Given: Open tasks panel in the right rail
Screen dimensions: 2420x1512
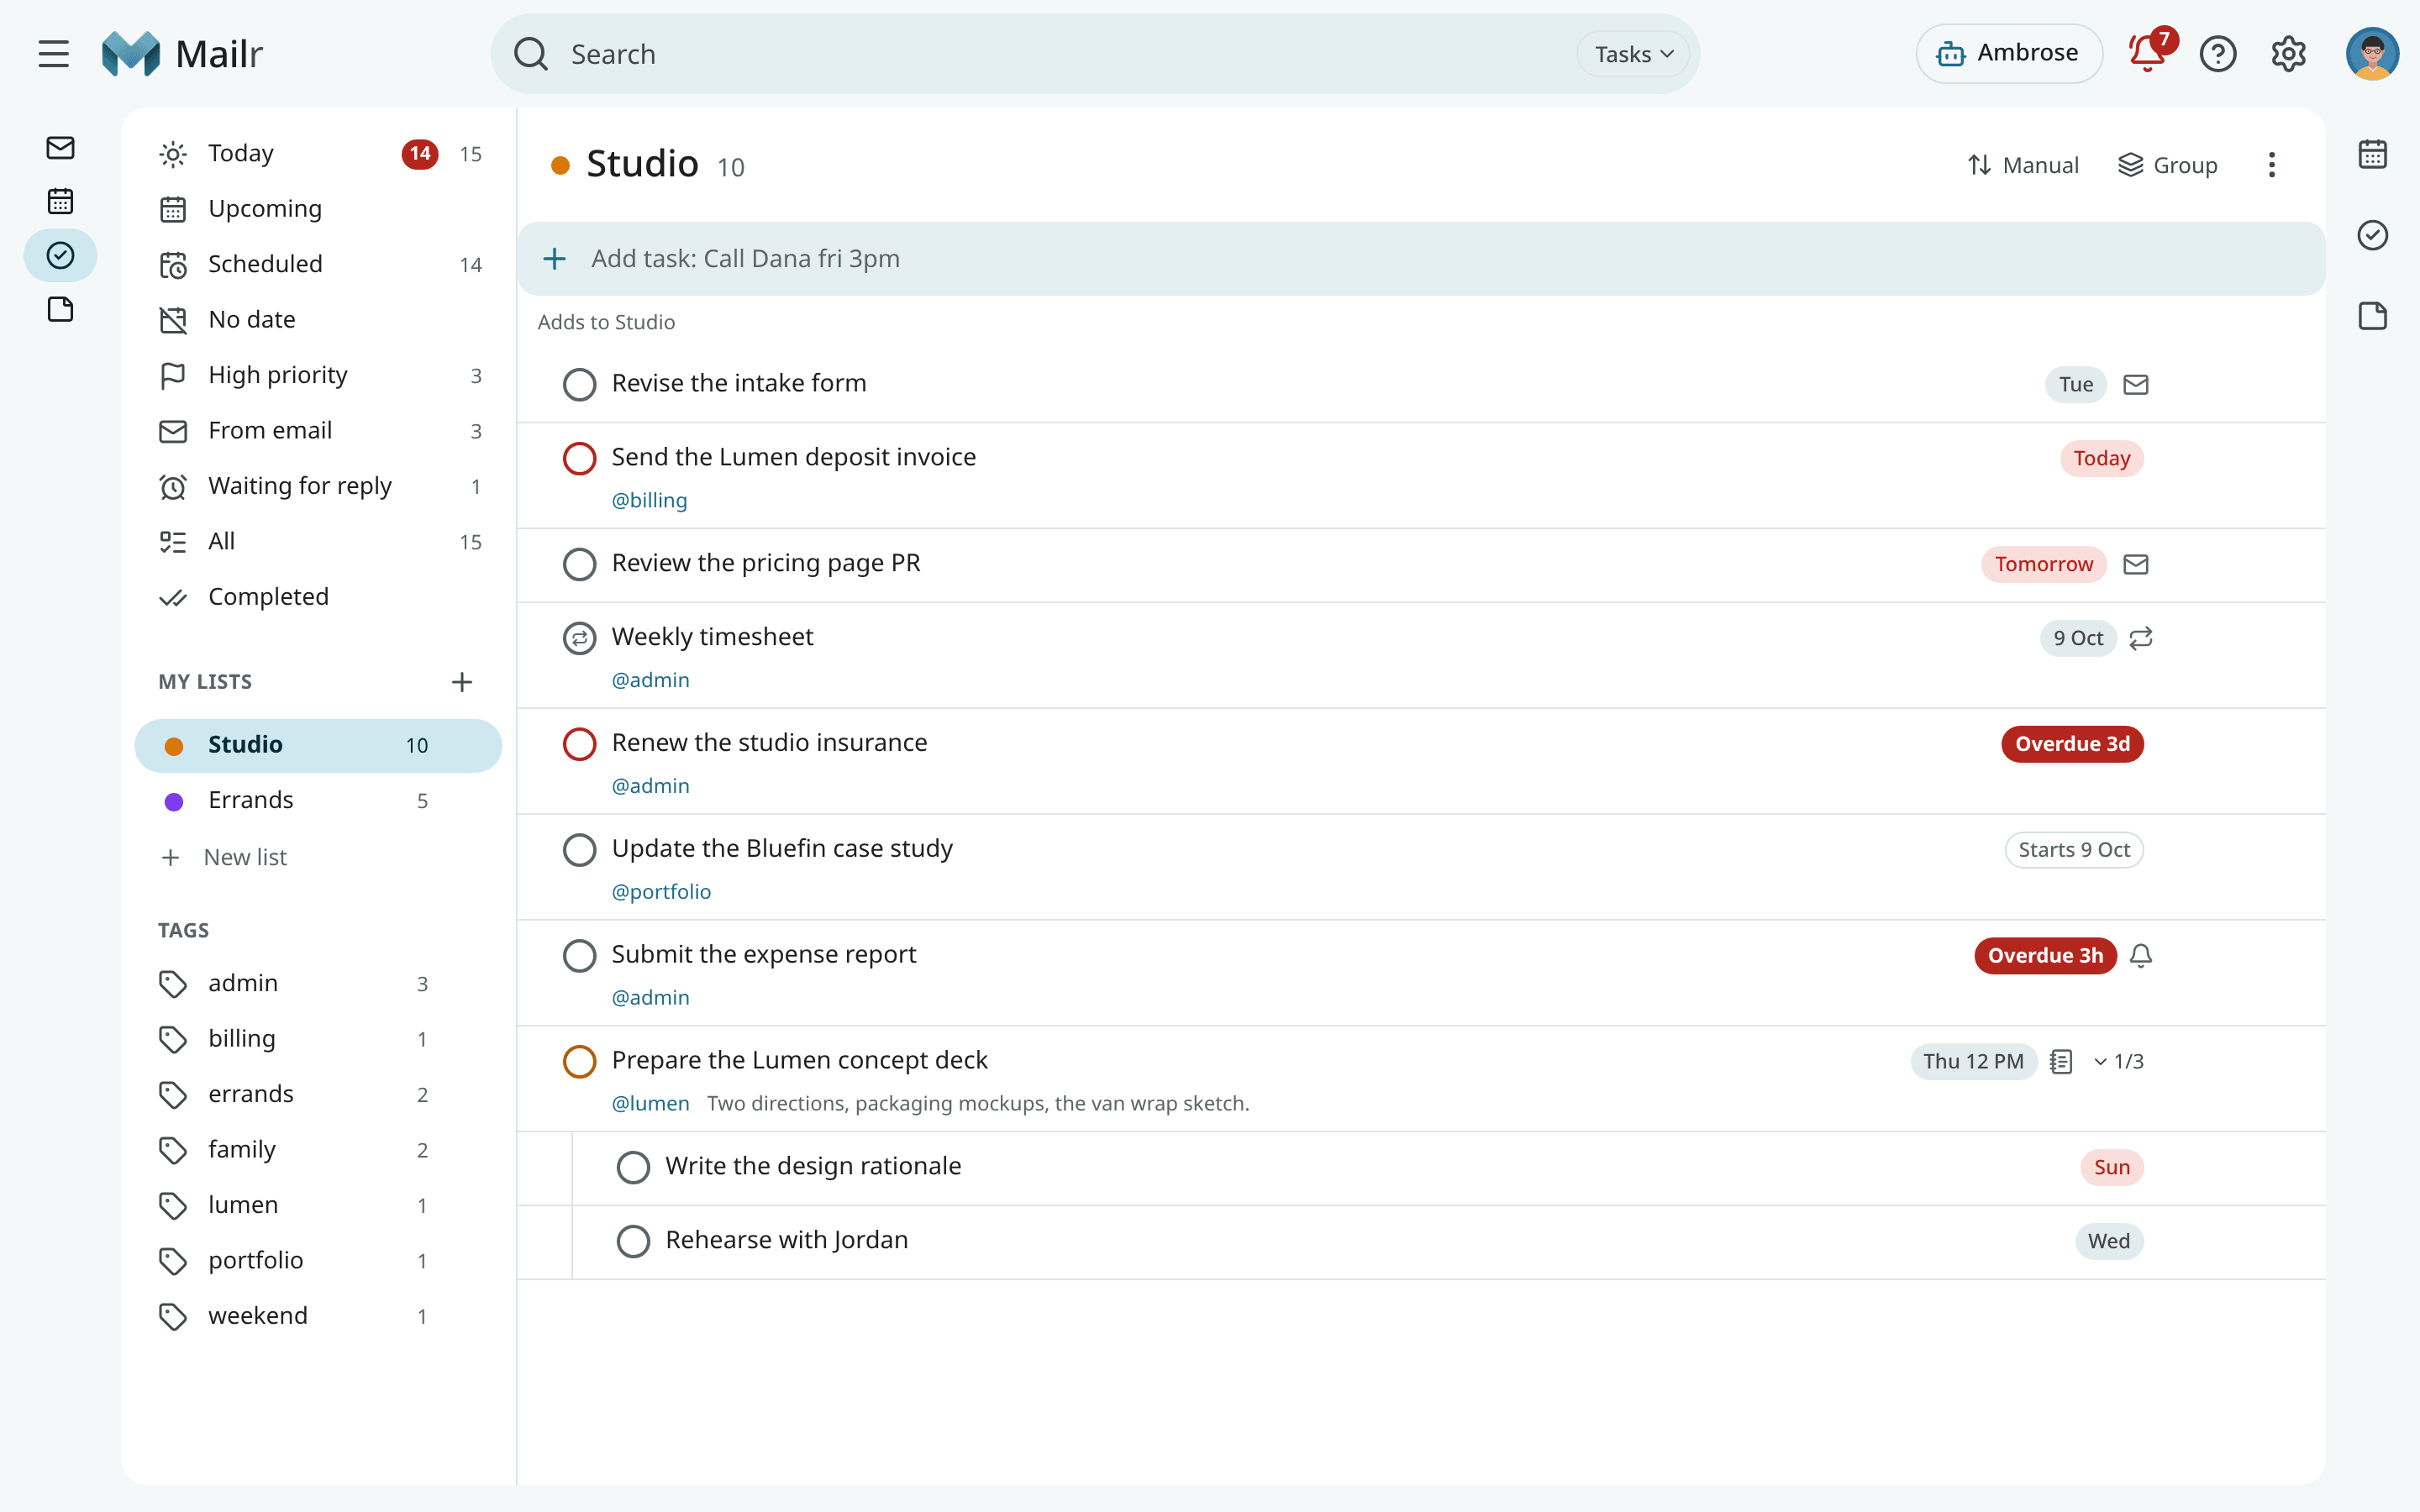Looking at the screenshot, I should [2372, 235].
